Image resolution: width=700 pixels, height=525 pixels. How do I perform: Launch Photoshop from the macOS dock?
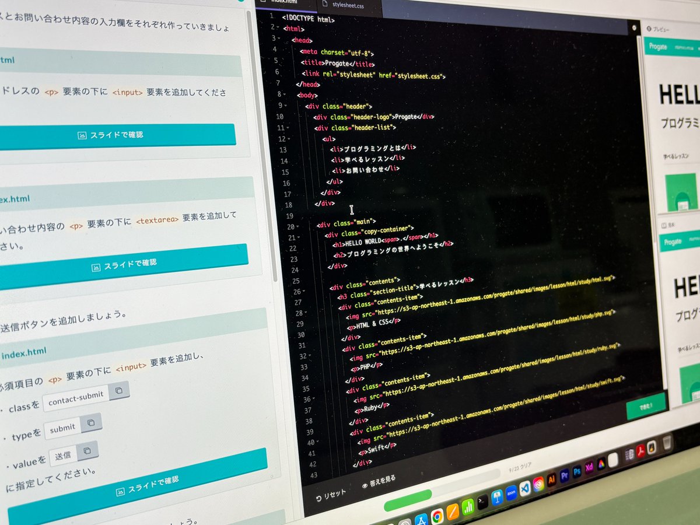click(577, 471)
